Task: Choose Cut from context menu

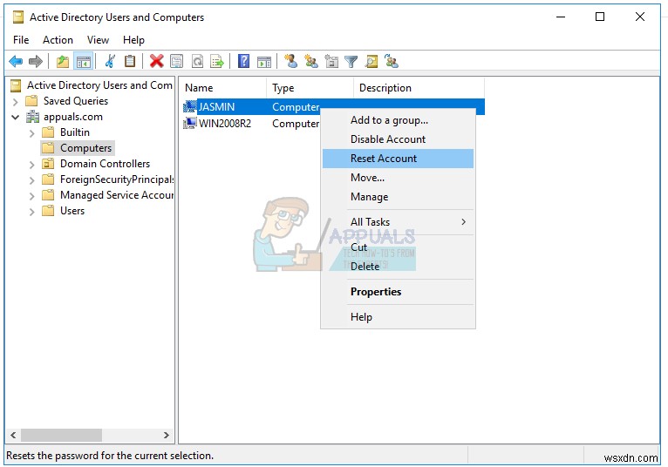Action: point(398,247)
